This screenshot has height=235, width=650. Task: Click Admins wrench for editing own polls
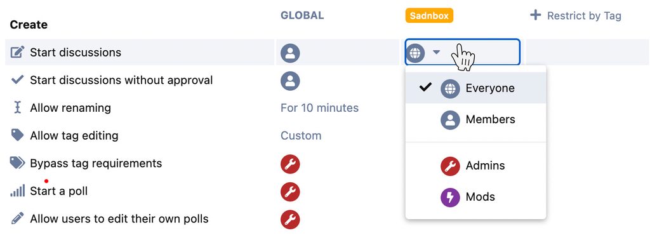coord(290,220)
